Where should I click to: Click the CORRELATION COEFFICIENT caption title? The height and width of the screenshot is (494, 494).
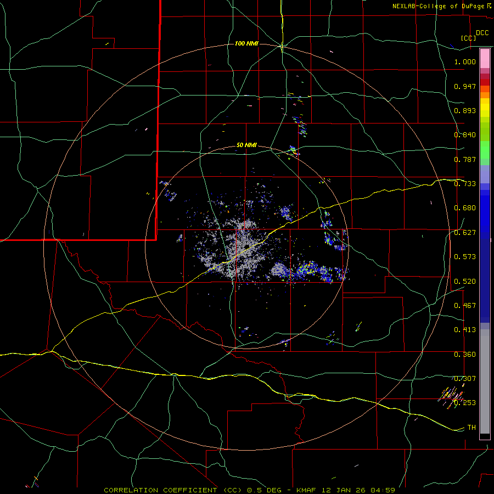pyautogui.click(x=160, y=490)
